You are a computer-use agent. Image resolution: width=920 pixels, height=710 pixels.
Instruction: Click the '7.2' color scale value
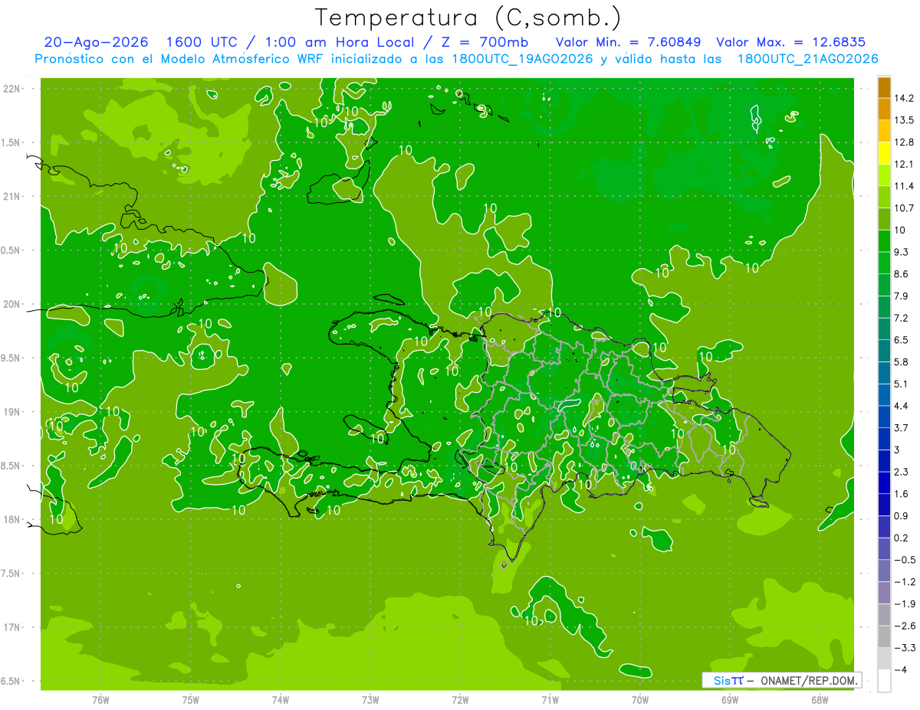click(x=902, y=318)
